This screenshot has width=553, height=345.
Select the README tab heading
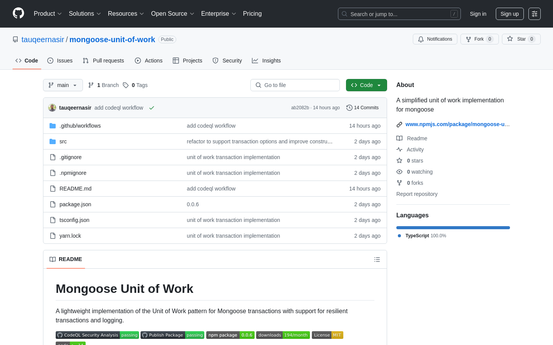[66, 259]
